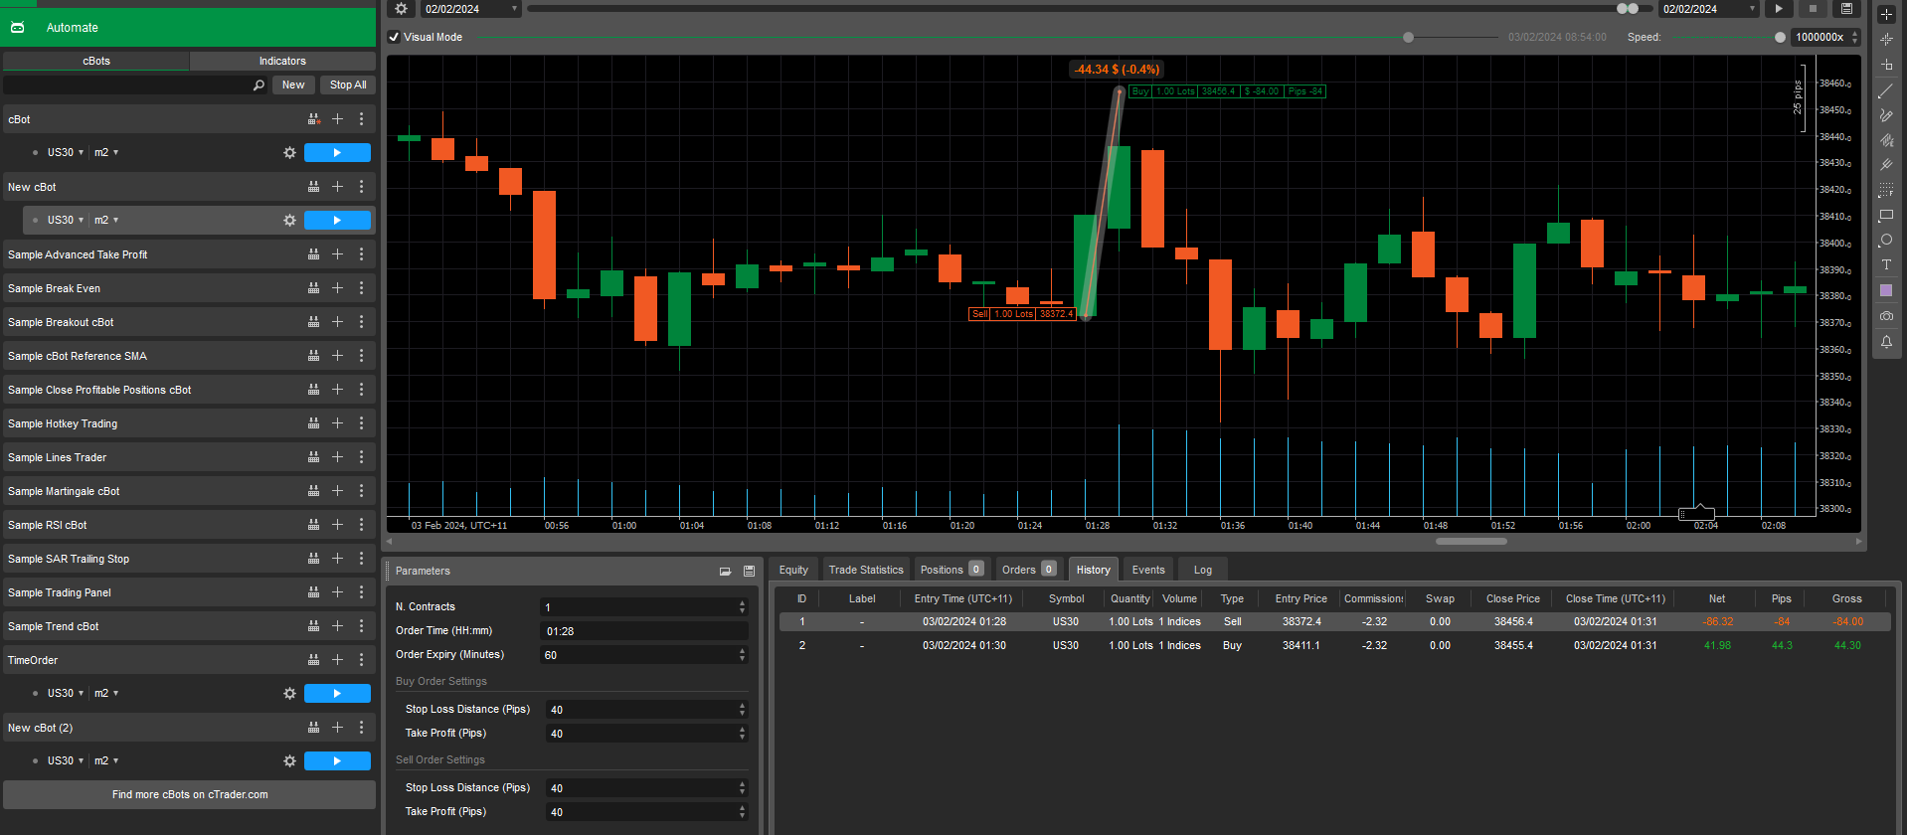Select the ellipse drawing tool
Image resolution: width=1907 pixels, height=835 pixels.
(1885, 241)
